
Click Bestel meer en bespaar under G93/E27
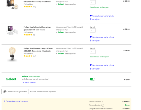coord(99,7)
